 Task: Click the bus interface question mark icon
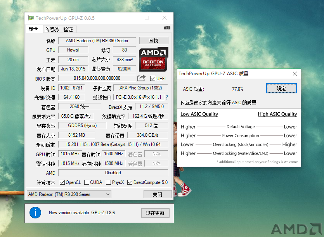[167, 97]
